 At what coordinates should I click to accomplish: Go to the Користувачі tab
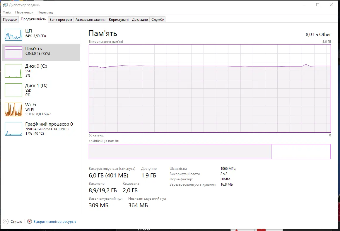click(119, 20)
